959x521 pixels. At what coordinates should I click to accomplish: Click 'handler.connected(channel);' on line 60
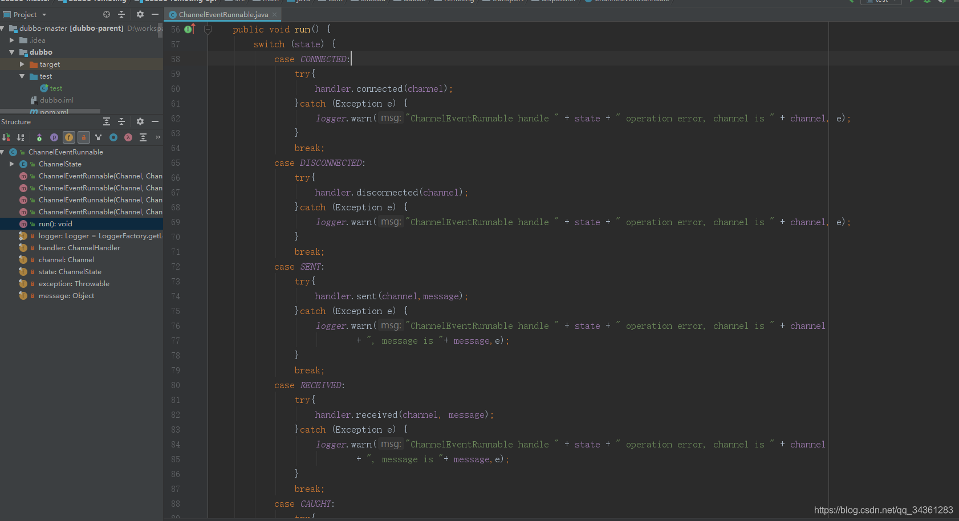click(384, 89)
